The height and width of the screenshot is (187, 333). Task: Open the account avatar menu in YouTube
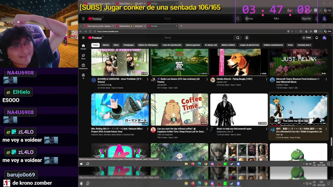[324, 38]
